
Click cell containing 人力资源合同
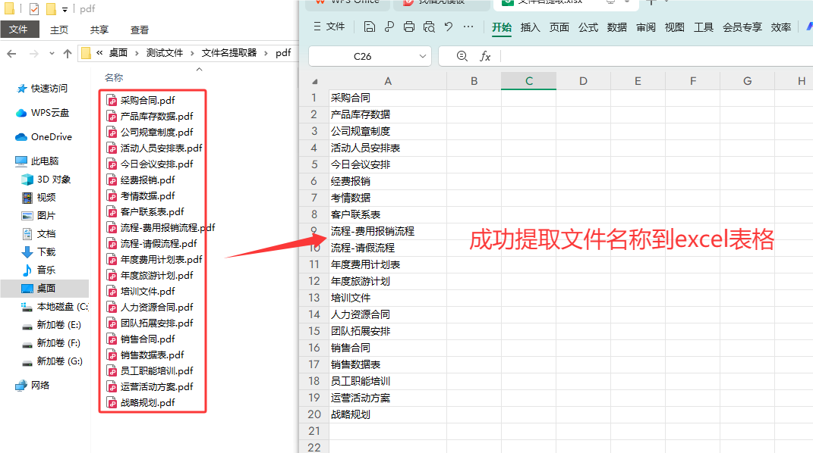click(388, 315)
